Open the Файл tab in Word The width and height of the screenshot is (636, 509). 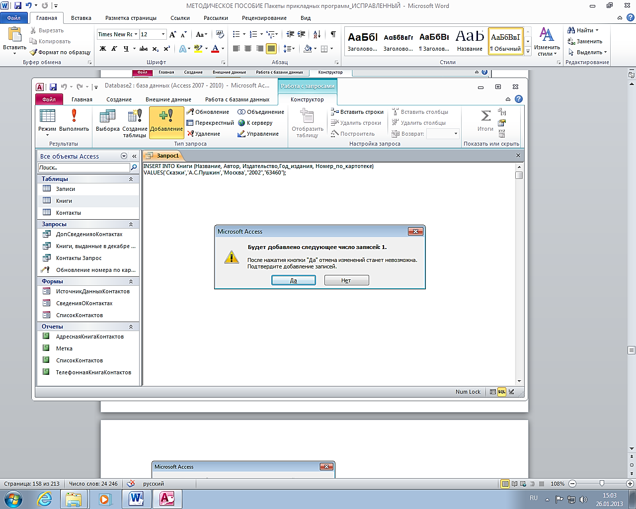[14, 18]
